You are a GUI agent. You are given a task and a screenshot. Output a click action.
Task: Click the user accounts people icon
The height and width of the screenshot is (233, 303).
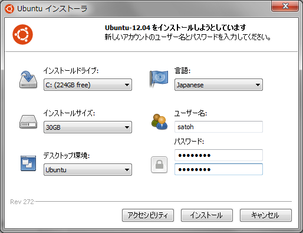159,122
